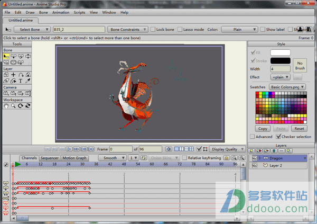This screenshot has height=224, width=317.
Task: Open the <plain> Effect dropdown
Action: (281, 77)
